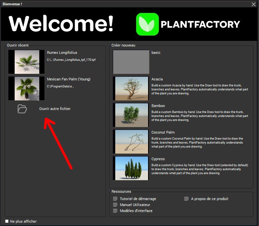This screenshot has width=259, height=226.
Task: Open Modèles d'interface link
Action: click(136, 211)
